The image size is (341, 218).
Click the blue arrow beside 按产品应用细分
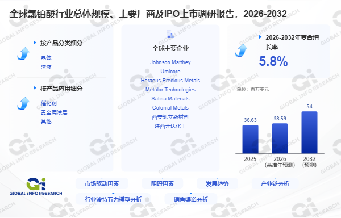pos(23,103)
